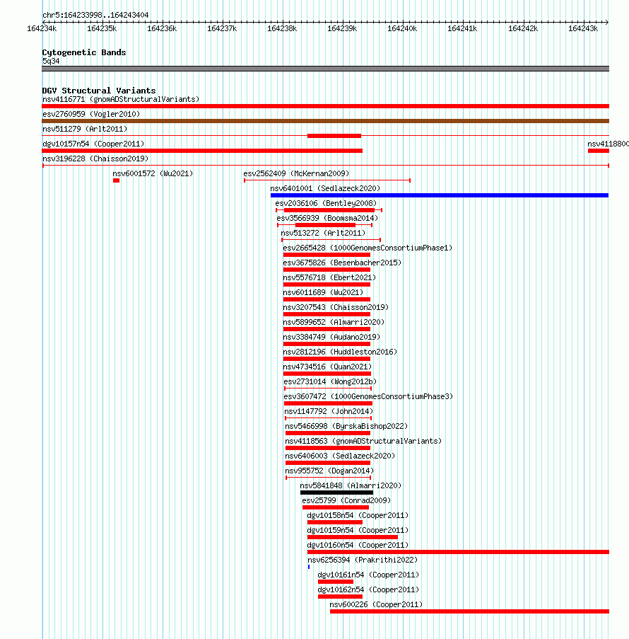The height and width of the screenshot is (639, 629).
Task: Open esv3675826 Besenbacher2015 variant
Action: [x=342, y=263]
